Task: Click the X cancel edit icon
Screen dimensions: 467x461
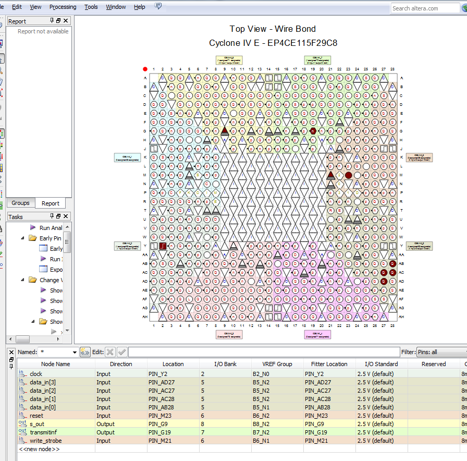Action: pyautogui.click(x=110, y=352)
